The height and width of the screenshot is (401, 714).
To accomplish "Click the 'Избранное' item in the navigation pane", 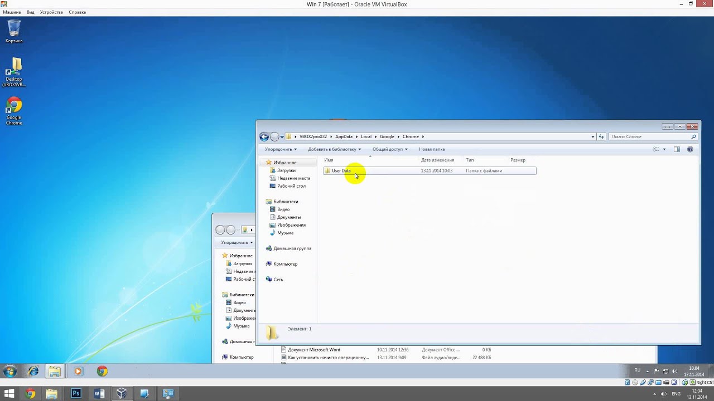I will [x=284, y=163].
